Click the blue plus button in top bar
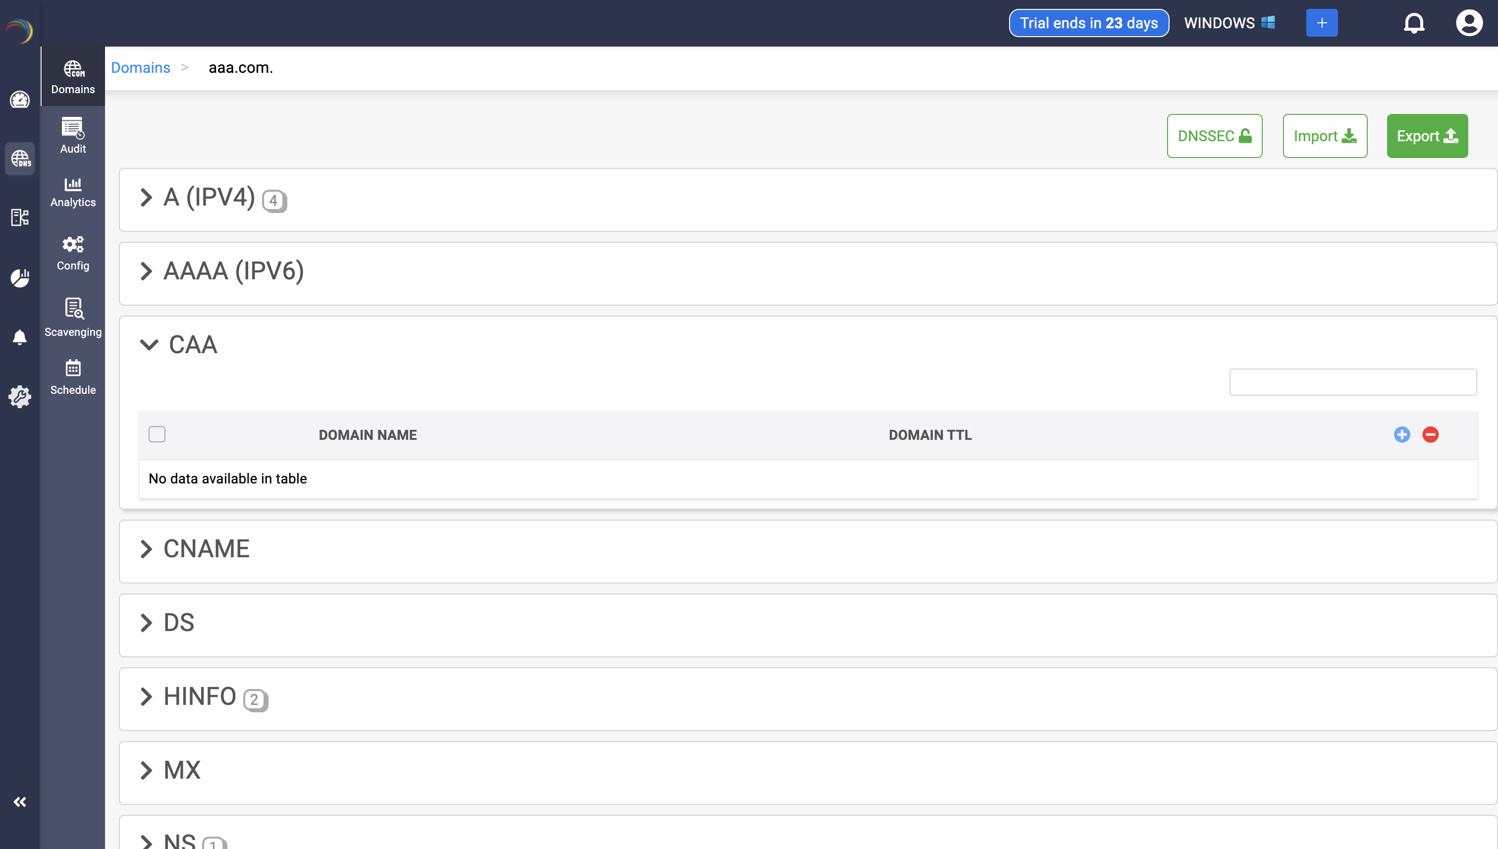Image resolution: width=1498 pixels, height=849 pixels. [1321, 23]
